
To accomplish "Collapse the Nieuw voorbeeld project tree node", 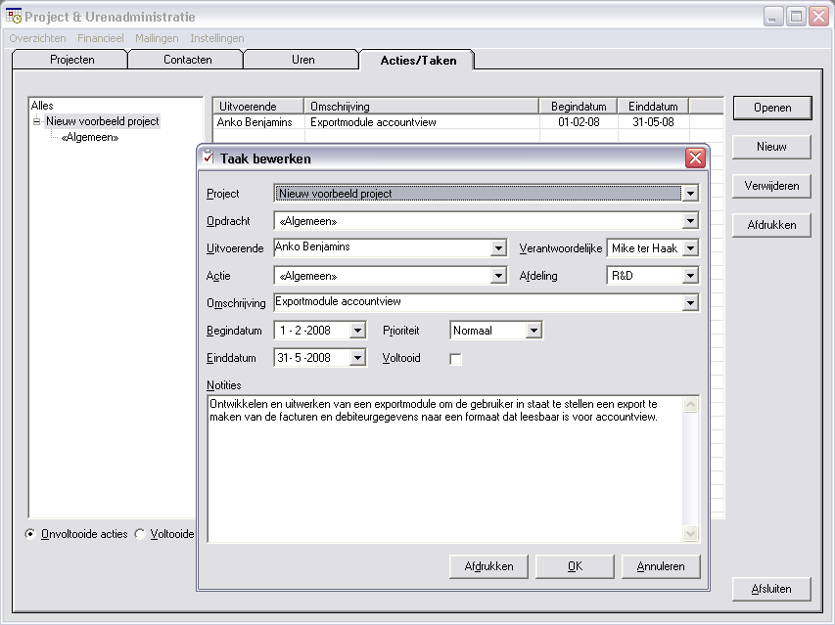I will point(36,121).
